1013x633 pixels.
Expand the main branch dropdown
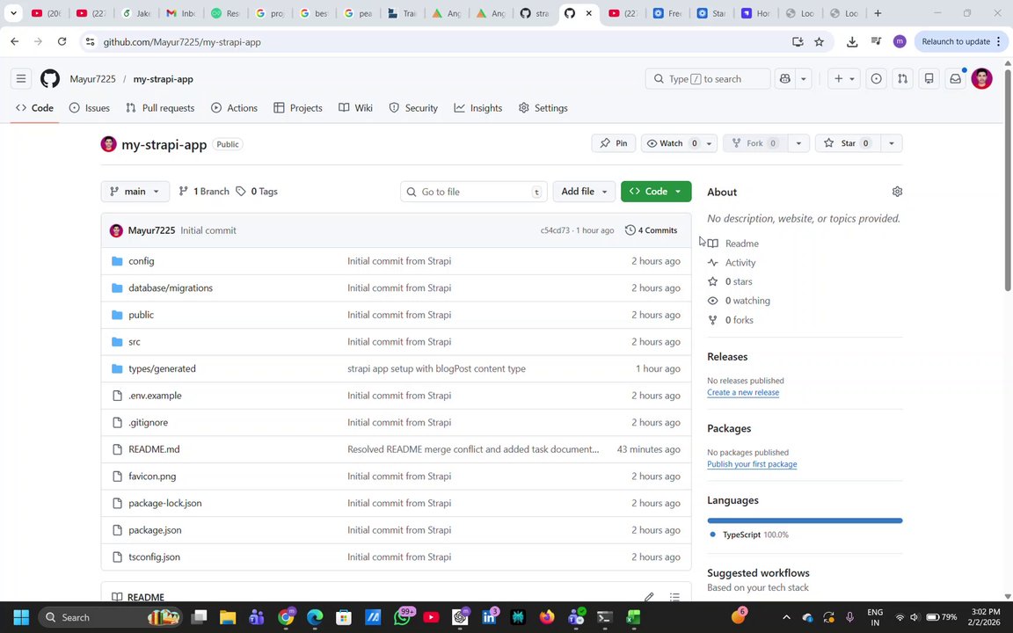click(x=135, y=191)
